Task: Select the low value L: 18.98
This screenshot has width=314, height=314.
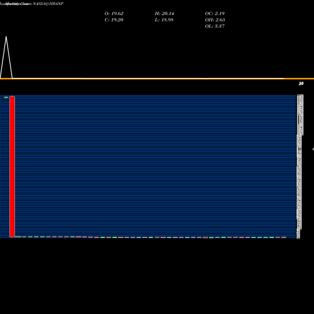Action: [164, 20]
